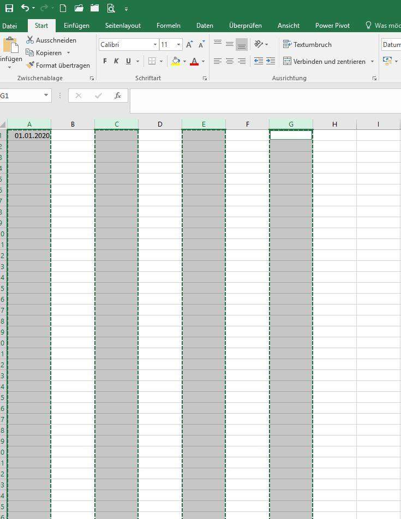Apply the yellow fill color bucket

tap(175, 61)
